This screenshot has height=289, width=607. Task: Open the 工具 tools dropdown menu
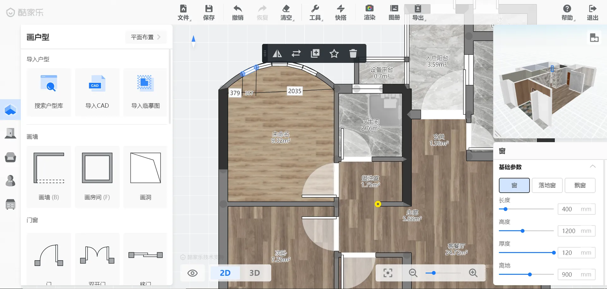315,12
